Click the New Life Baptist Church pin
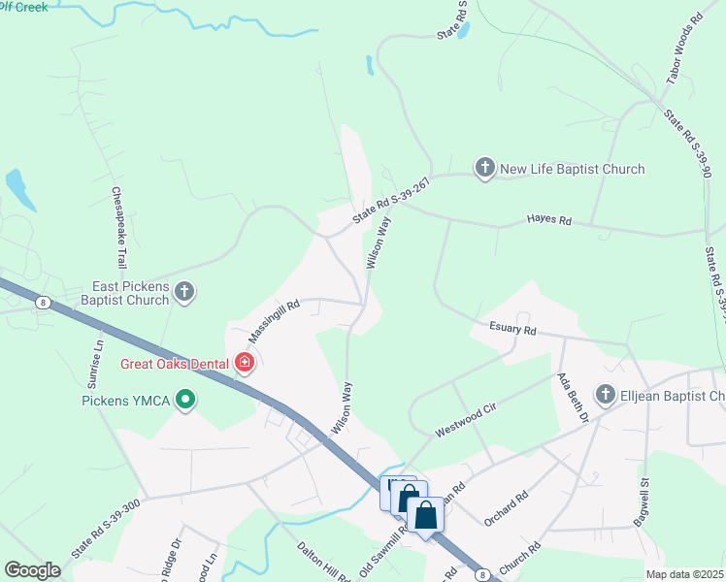This screenshot has height=582, width=726. click(484, 168)
